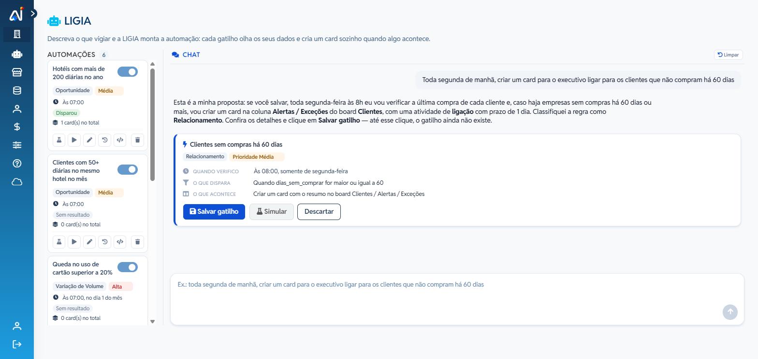758x359 pixels.
Task: Clear the chat with Limpar
Action: (728, 55)
